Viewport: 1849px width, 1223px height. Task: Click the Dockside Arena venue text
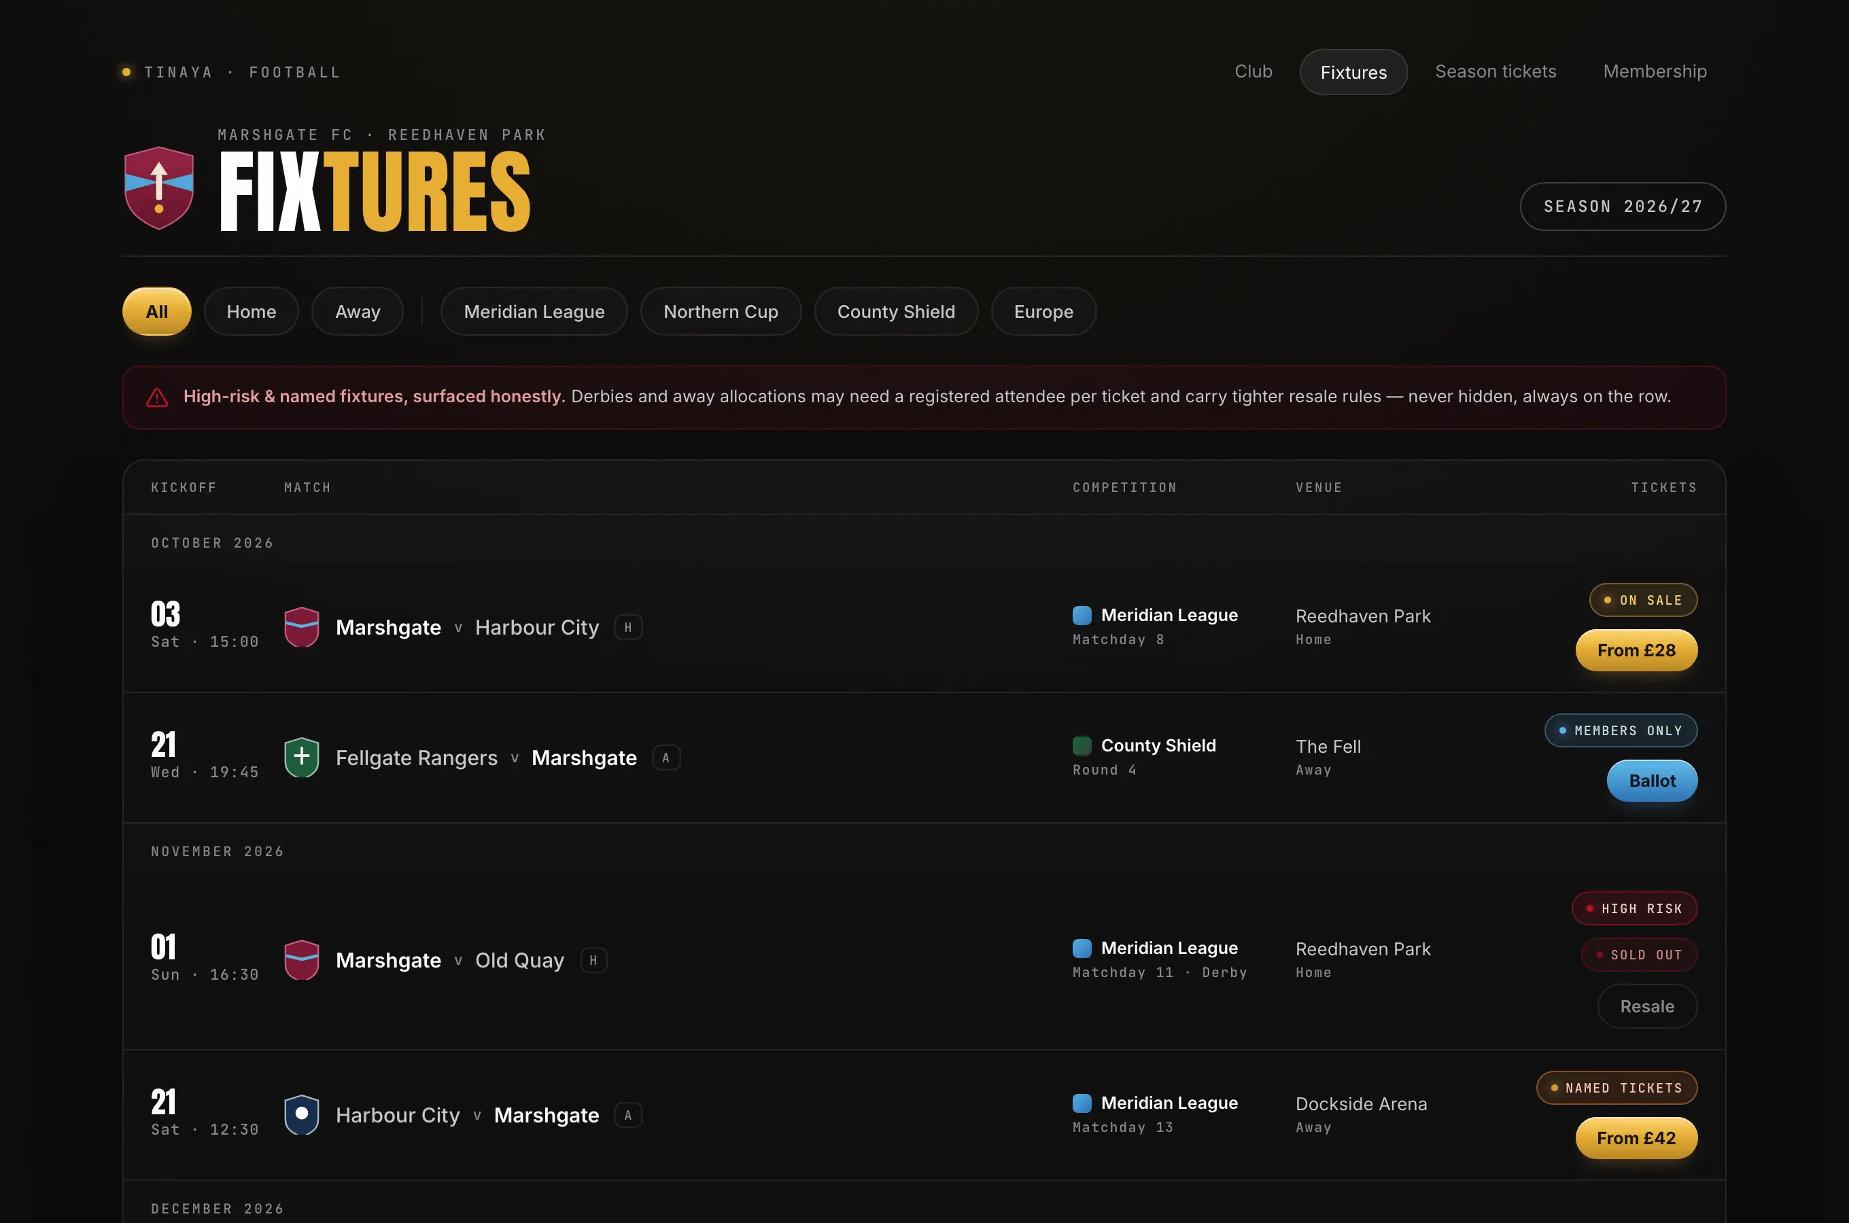click(x=1361, y=1103)
